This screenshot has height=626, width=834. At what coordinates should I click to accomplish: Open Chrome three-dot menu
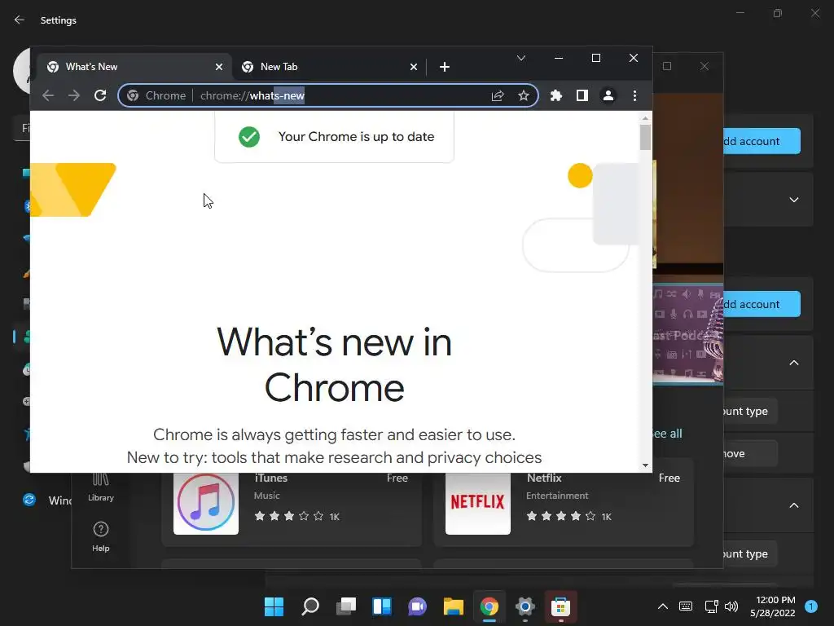click(x=634, y=96)
